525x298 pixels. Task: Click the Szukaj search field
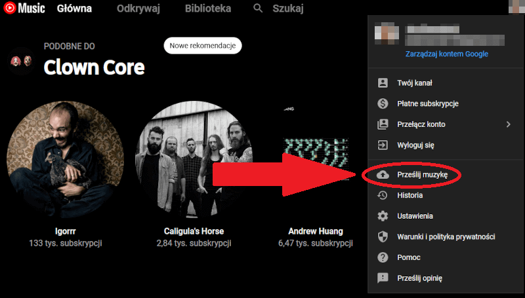[288, 9]
